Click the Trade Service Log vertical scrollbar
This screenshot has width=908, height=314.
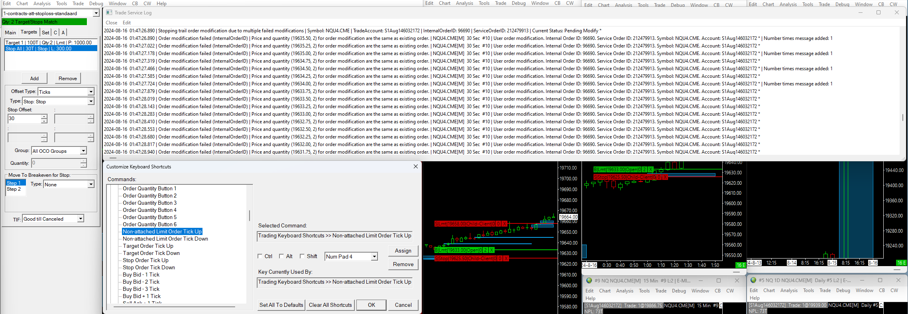[902, 117]
